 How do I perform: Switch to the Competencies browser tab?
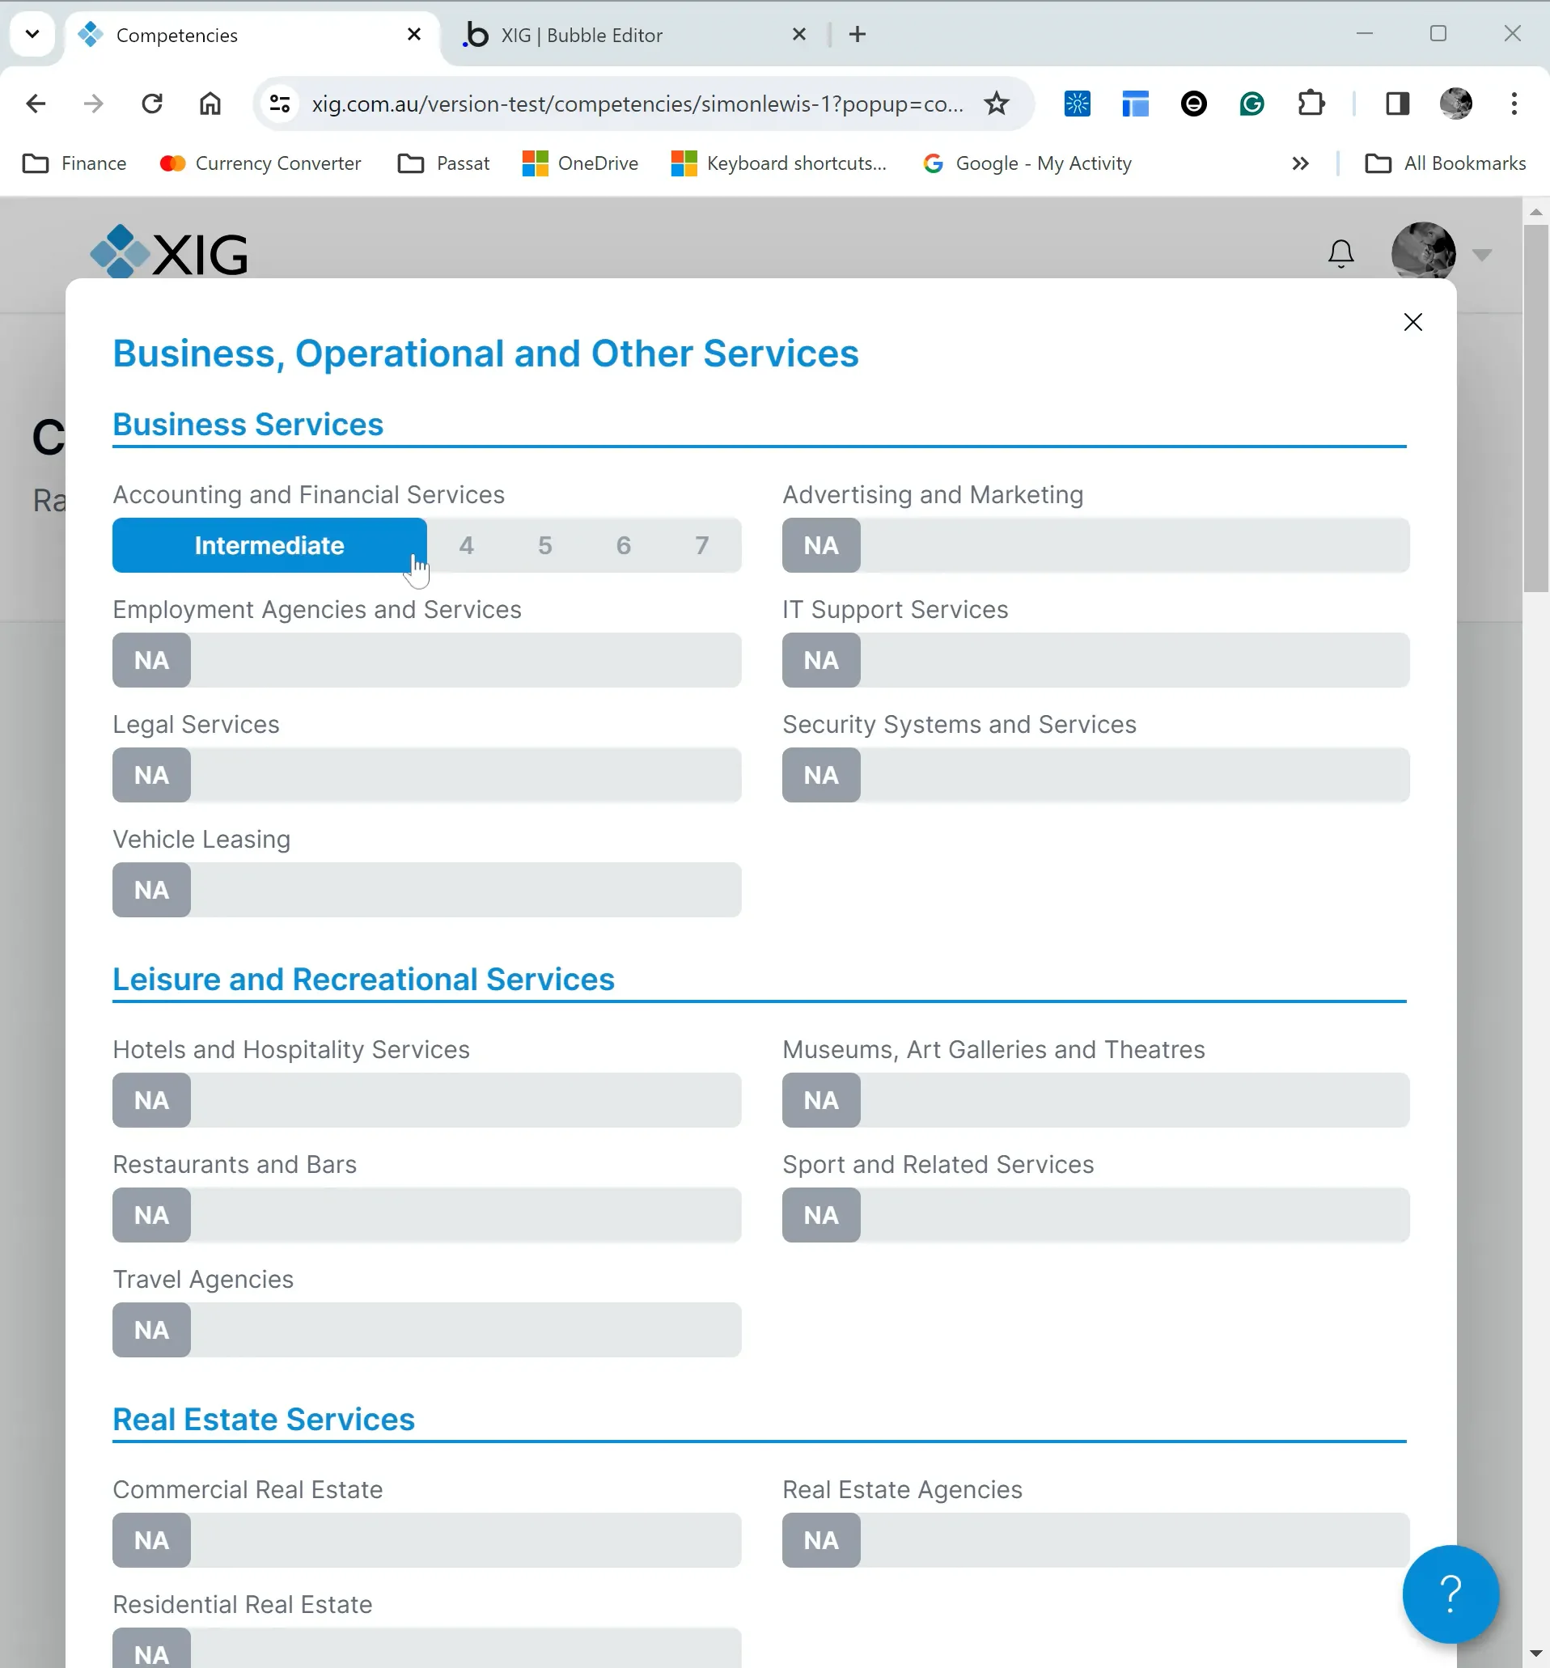click(x=252, y=36)
